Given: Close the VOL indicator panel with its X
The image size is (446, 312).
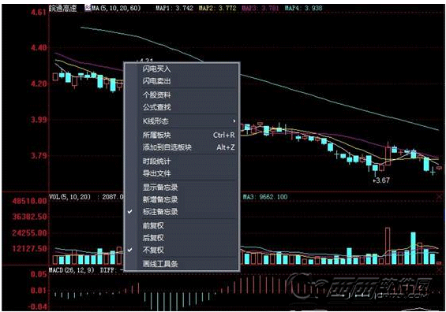Looking at the screenshot, I should click(x=439, y=197).
